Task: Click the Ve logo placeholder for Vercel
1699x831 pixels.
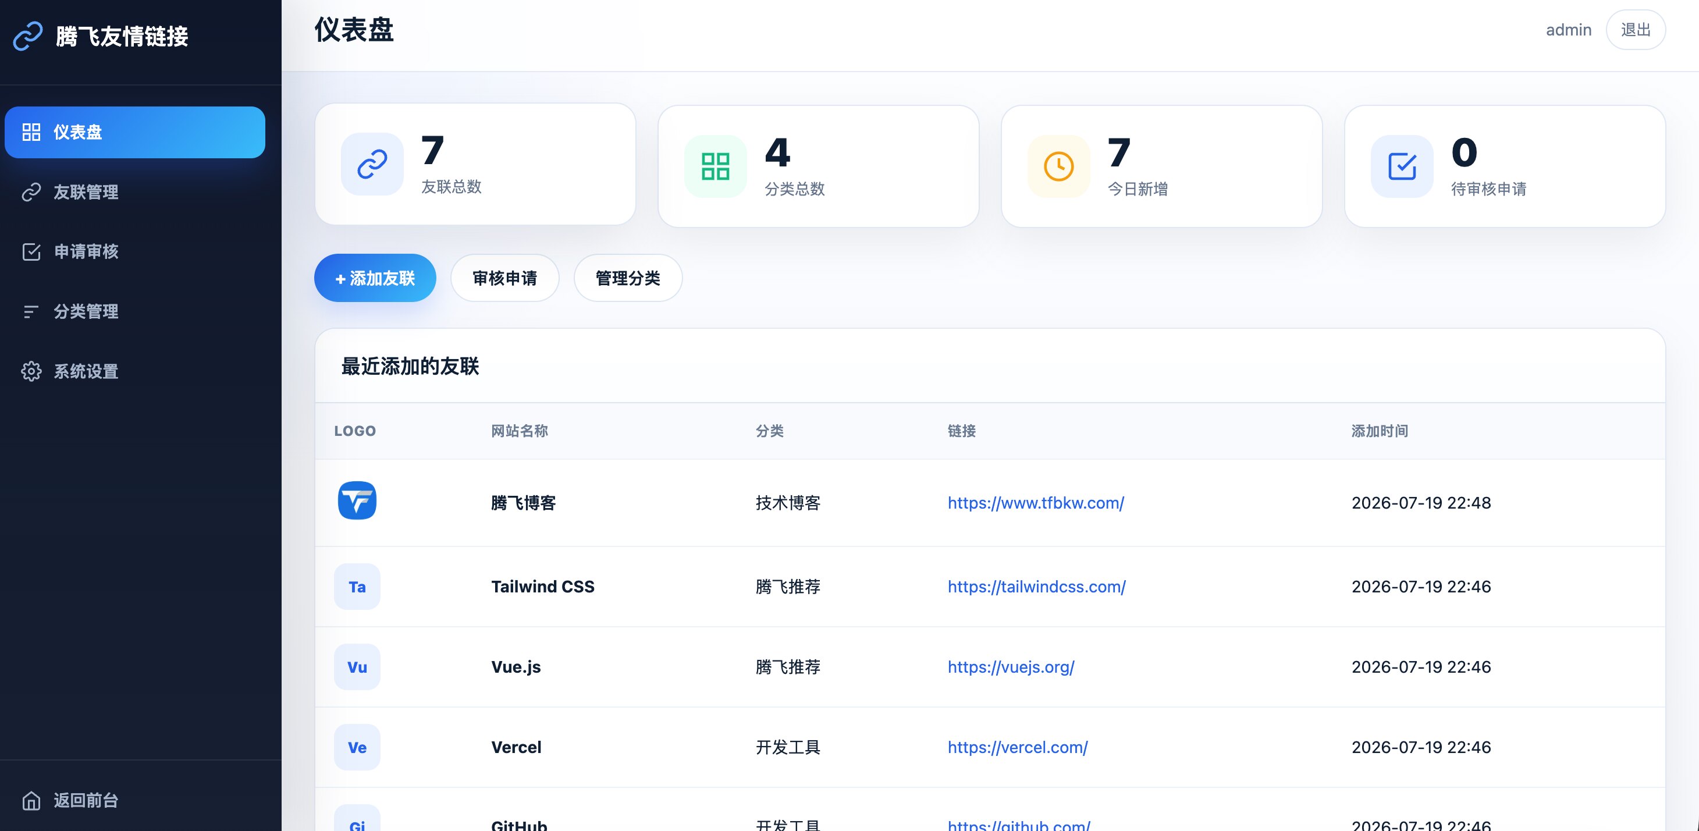Action: coord(357,747)
